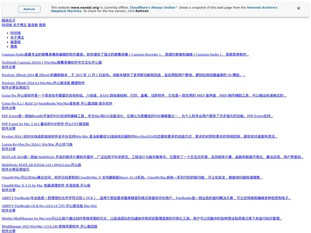
Task: Click the Refresh button in the banner
Action: [x=29, y=9]
